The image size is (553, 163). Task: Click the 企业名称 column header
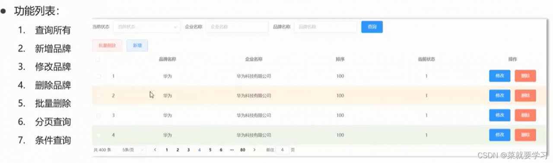pos(254,59)
